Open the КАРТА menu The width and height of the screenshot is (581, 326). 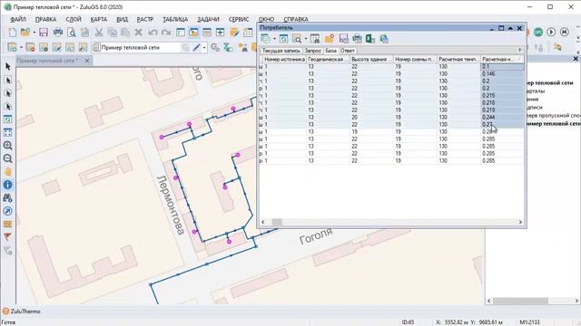pyautogui.click(x=99, y=19)
